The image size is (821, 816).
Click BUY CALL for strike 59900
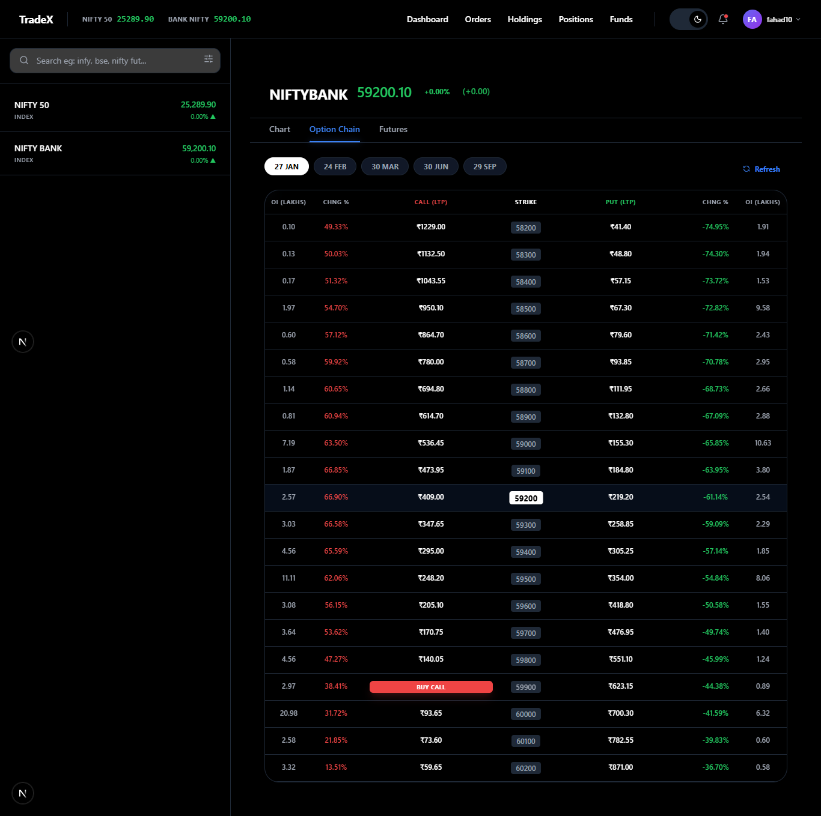[431, 687]
